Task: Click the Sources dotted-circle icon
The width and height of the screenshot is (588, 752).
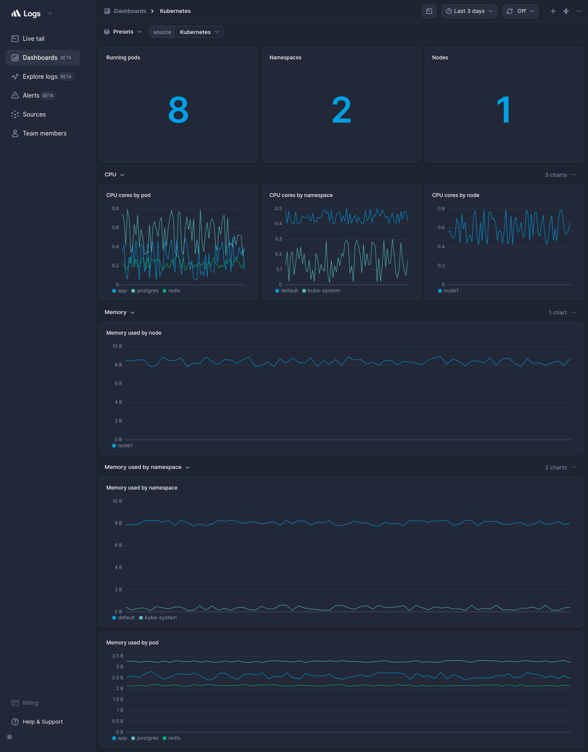Action: (x=15, y=114)
